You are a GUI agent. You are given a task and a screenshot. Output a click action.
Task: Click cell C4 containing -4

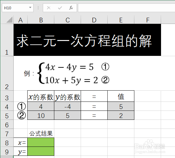point(68,106)
